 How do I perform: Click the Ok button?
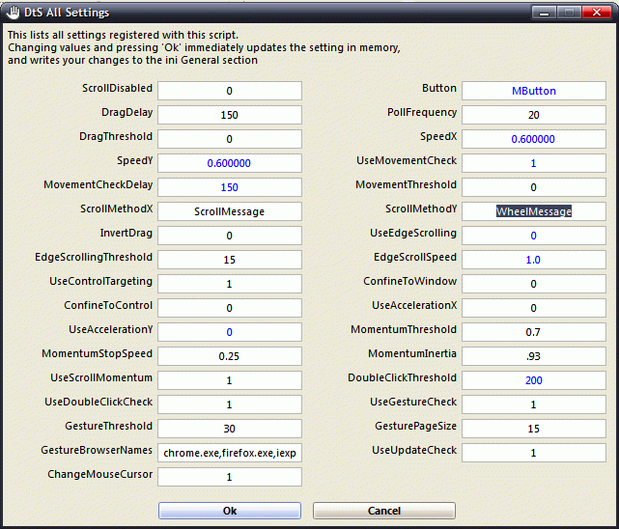(230, 511)
